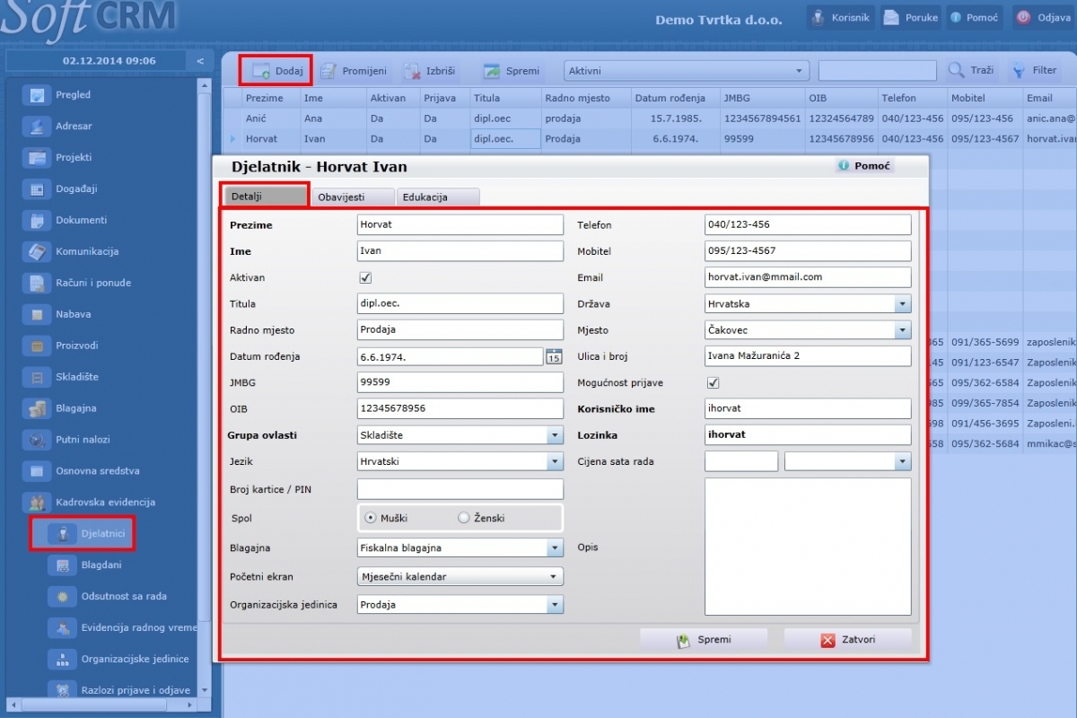Viewport: 1077px width, 718px height.
Task: Select the Evidencija radnog vremena icon
Action: 62,628
